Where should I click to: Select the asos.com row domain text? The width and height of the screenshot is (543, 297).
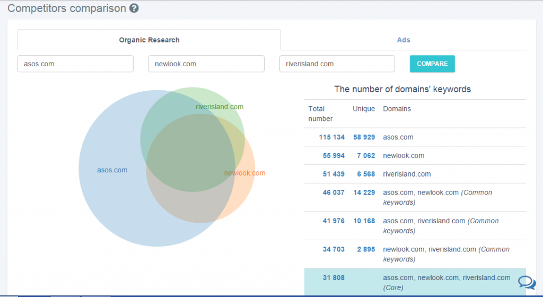(398, 137)
